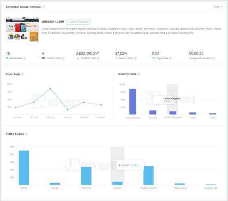Click the Email bar in Traffic Source chart
This screenshot has height=201, width=228.
coord(55,184)
